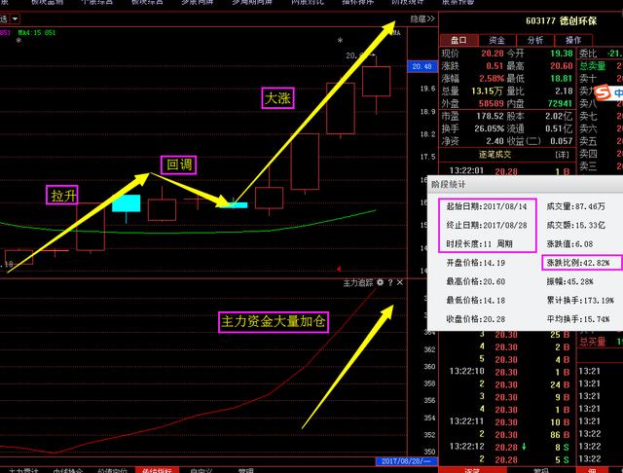Select the 分析 tab
This screenshot has width=623, height=473.
tap(535, 40)
